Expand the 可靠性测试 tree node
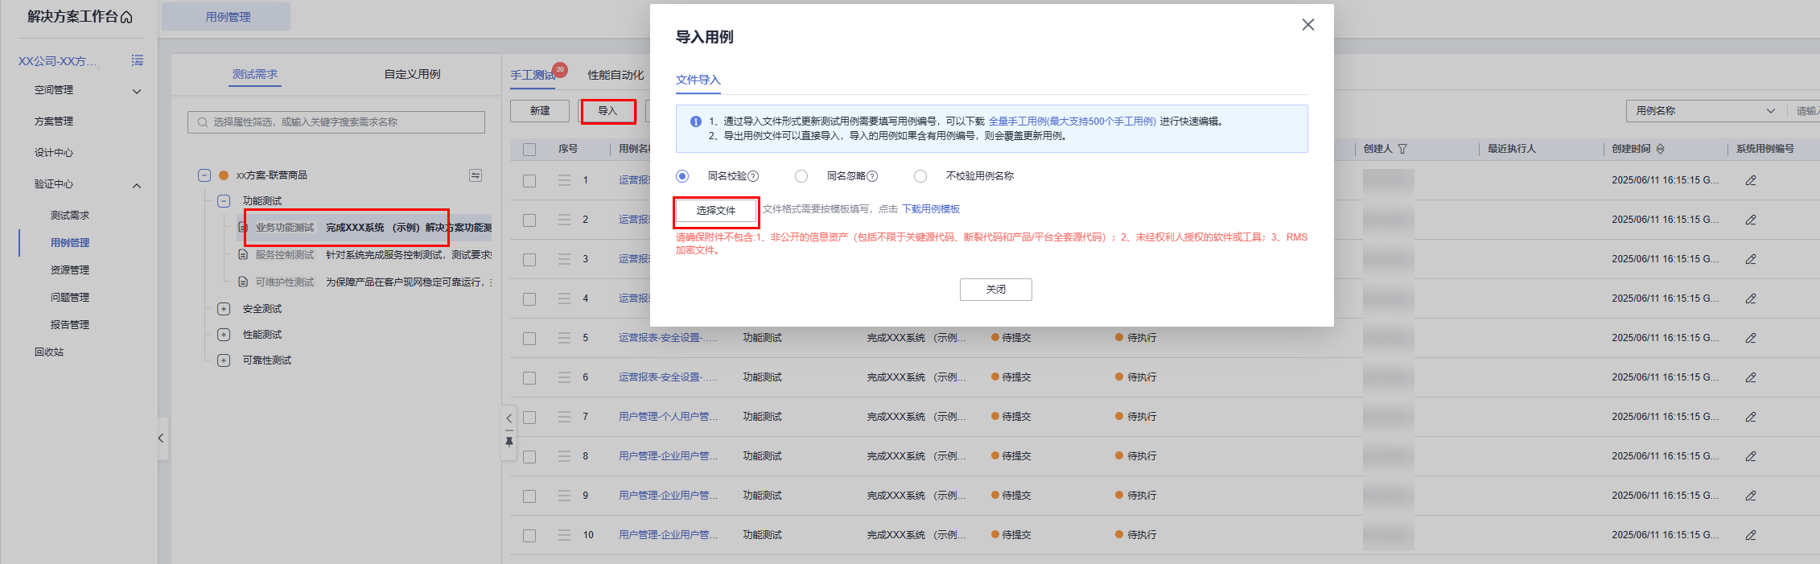Viewport: 1820px width, 564px height. 224,360
